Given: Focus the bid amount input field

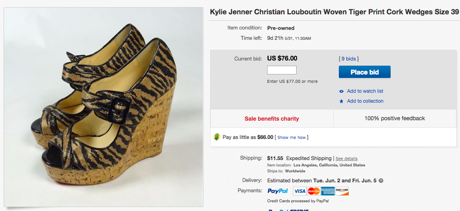Looking at the screenshot, I should point(282,70).
